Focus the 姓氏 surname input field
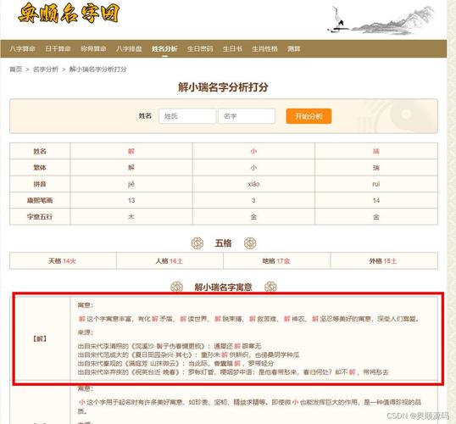 click(x=187, y=116)
